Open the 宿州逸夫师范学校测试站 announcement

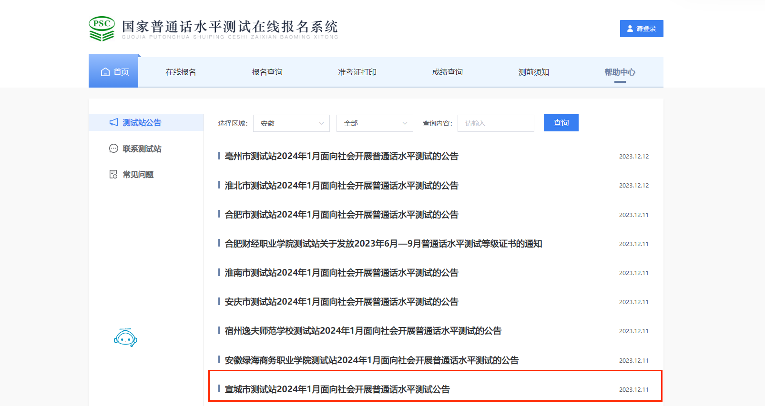point(363,331)
